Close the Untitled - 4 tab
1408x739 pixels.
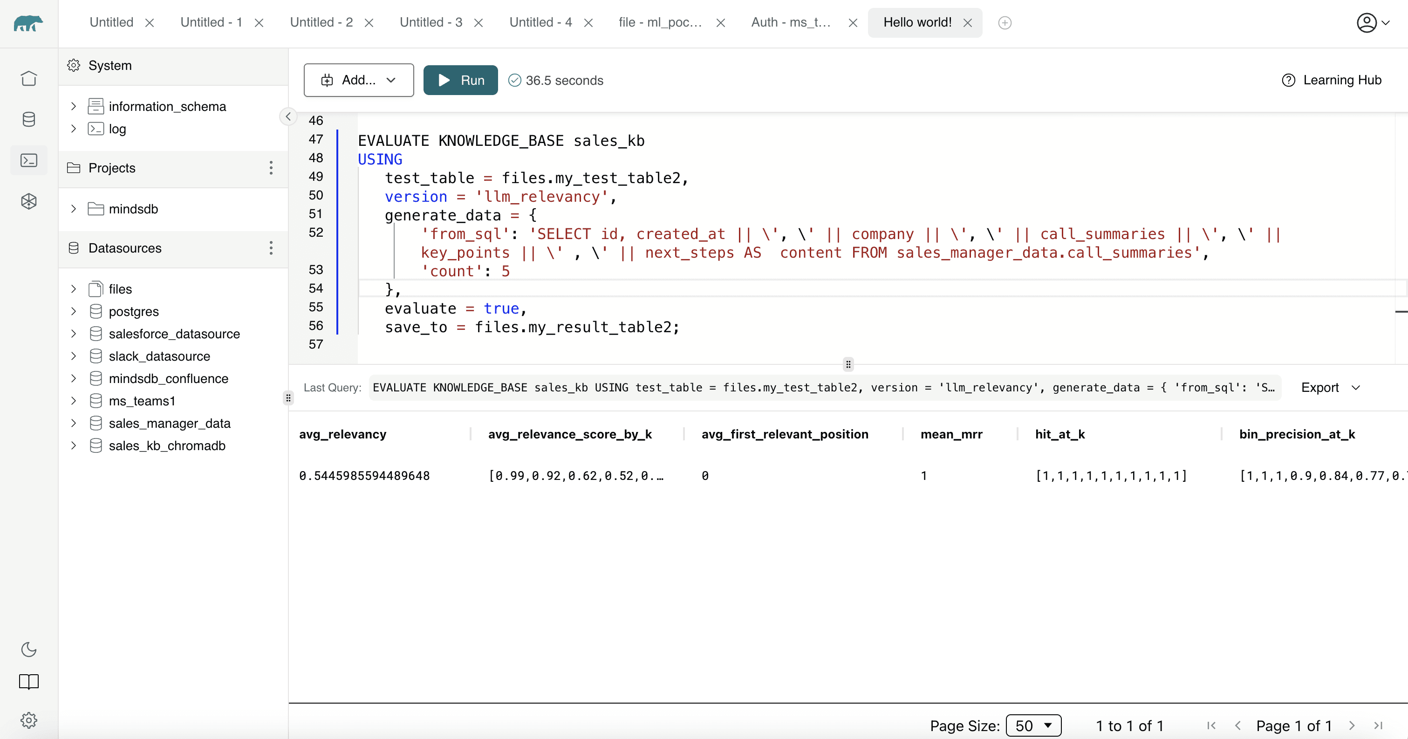point(588,23)
